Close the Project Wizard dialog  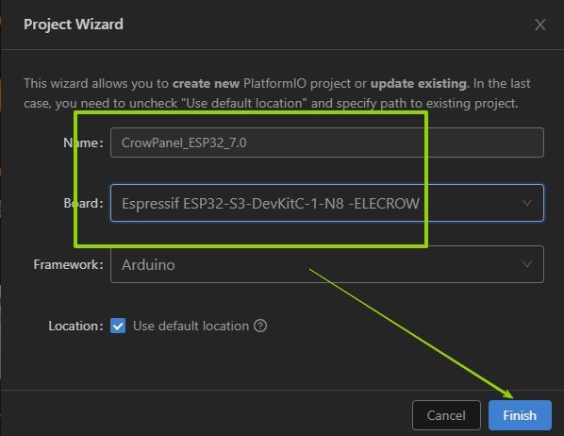[539, 25]
